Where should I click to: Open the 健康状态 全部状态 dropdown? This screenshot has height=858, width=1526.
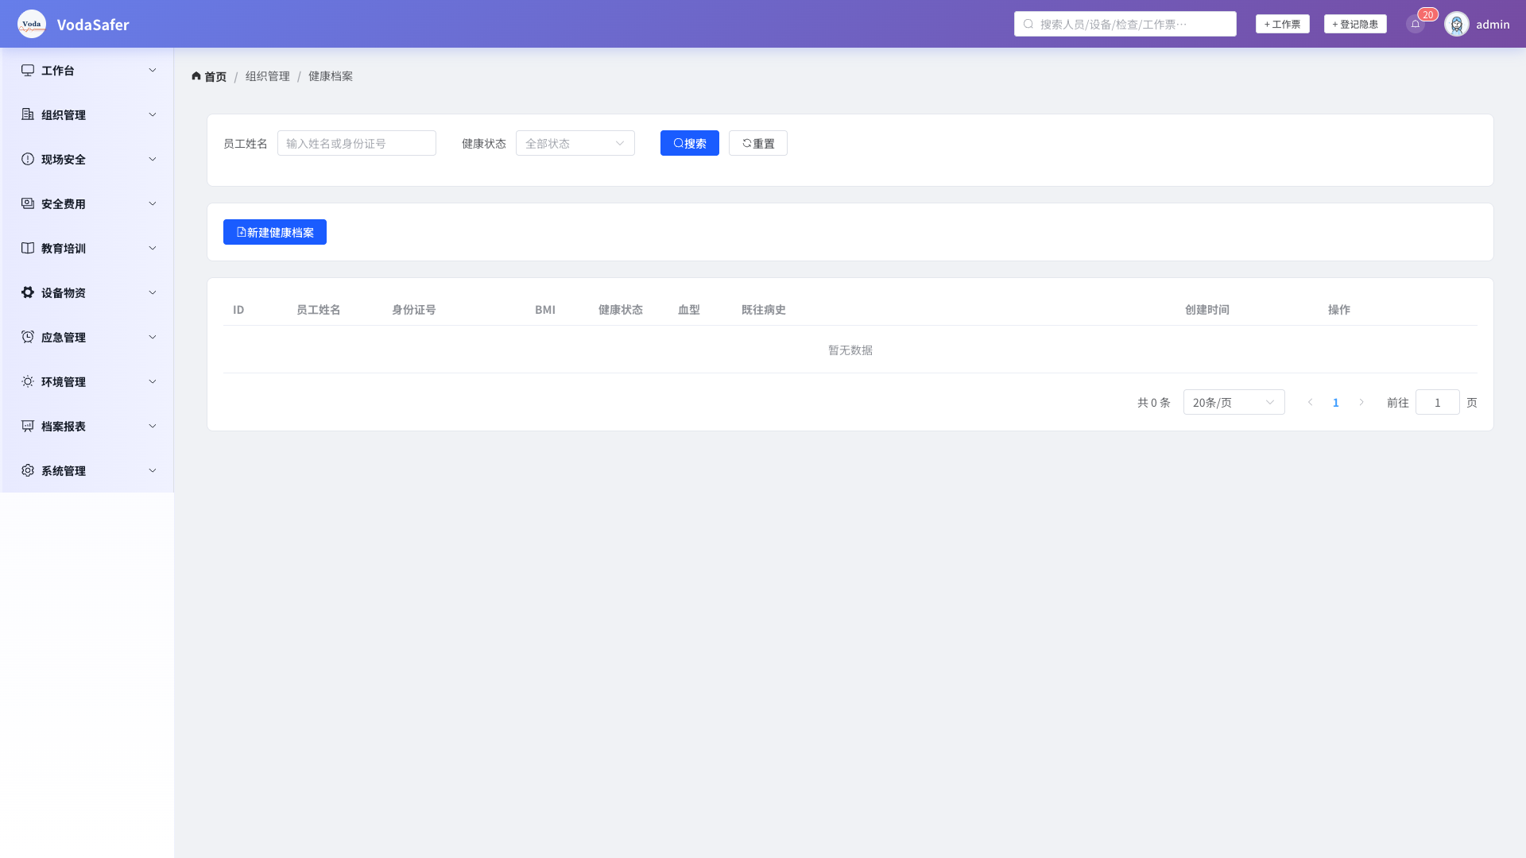click(x=575, y=143)
